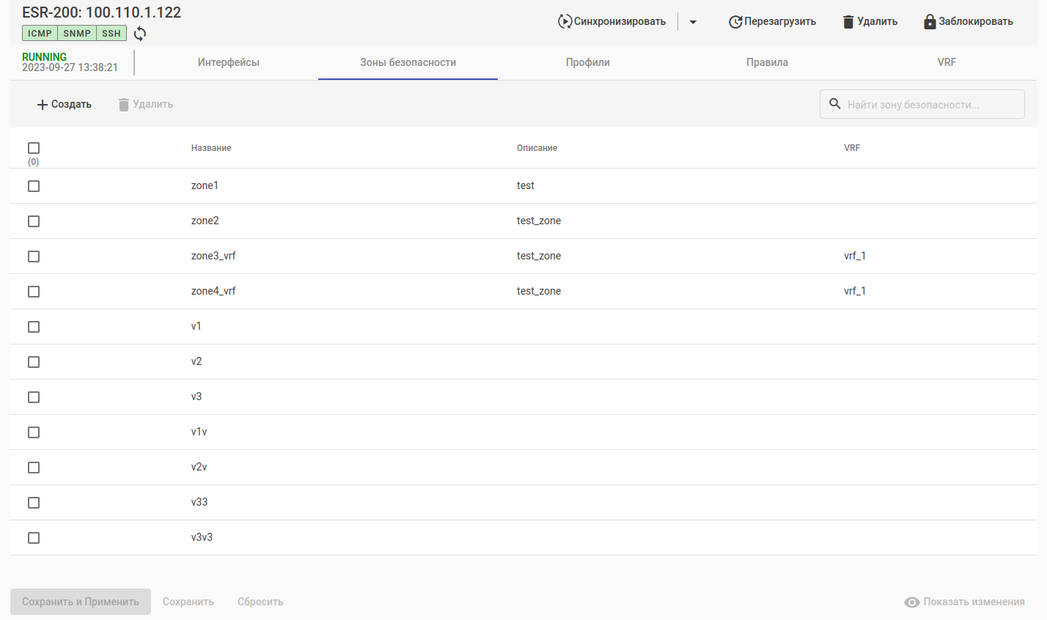This screenshot has width=1047, height=620.
Task: Click the Перезагрузить reboot icon
Action: tap(735, 22)
